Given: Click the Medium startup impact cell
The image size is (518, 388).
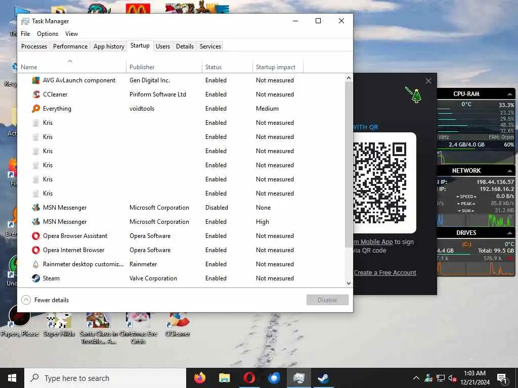Looking at the screenshot, I should [267, 109].
